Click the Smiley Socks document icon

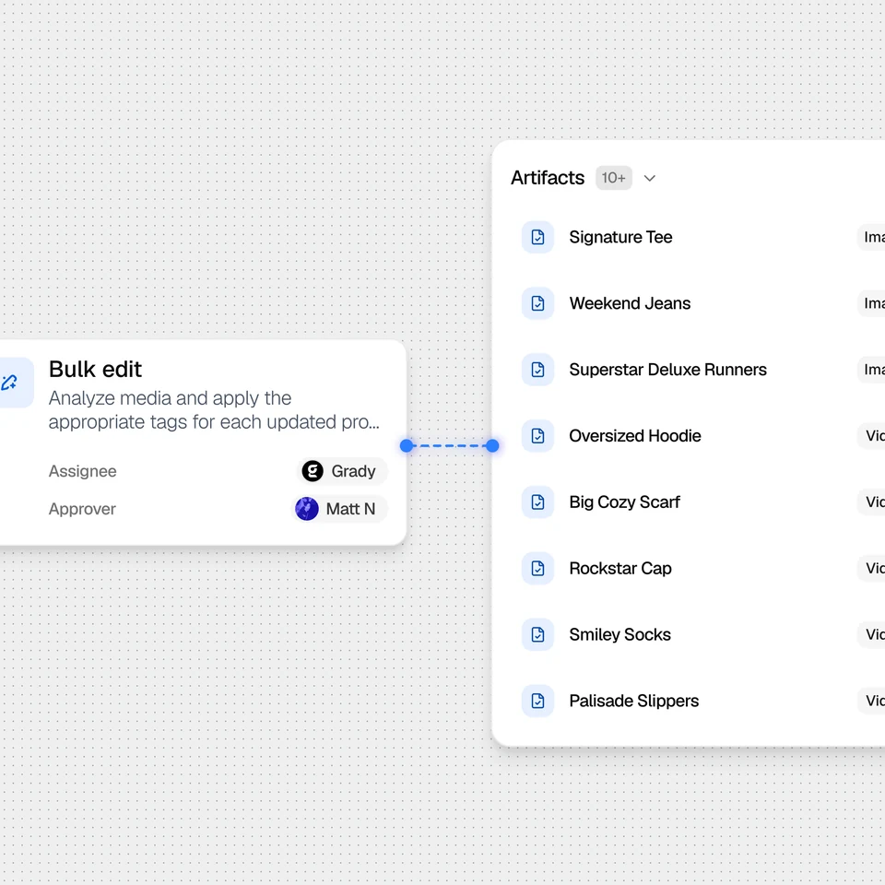[537, 634]
